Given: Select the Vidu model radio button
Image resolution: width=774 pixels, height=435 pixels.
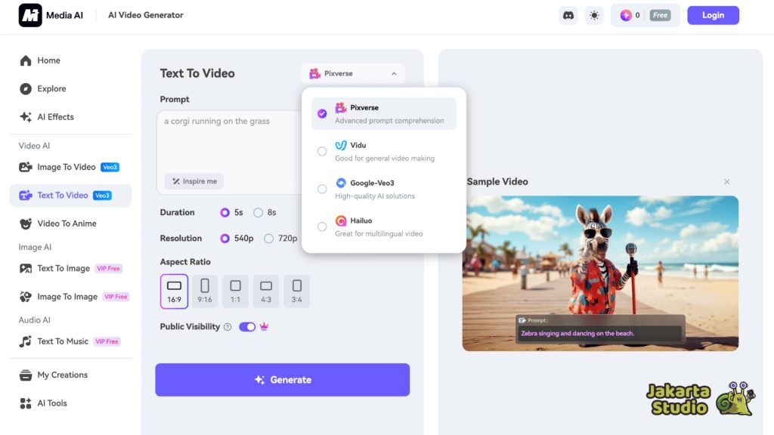Looking at the screenshot, I should [322, 151].
